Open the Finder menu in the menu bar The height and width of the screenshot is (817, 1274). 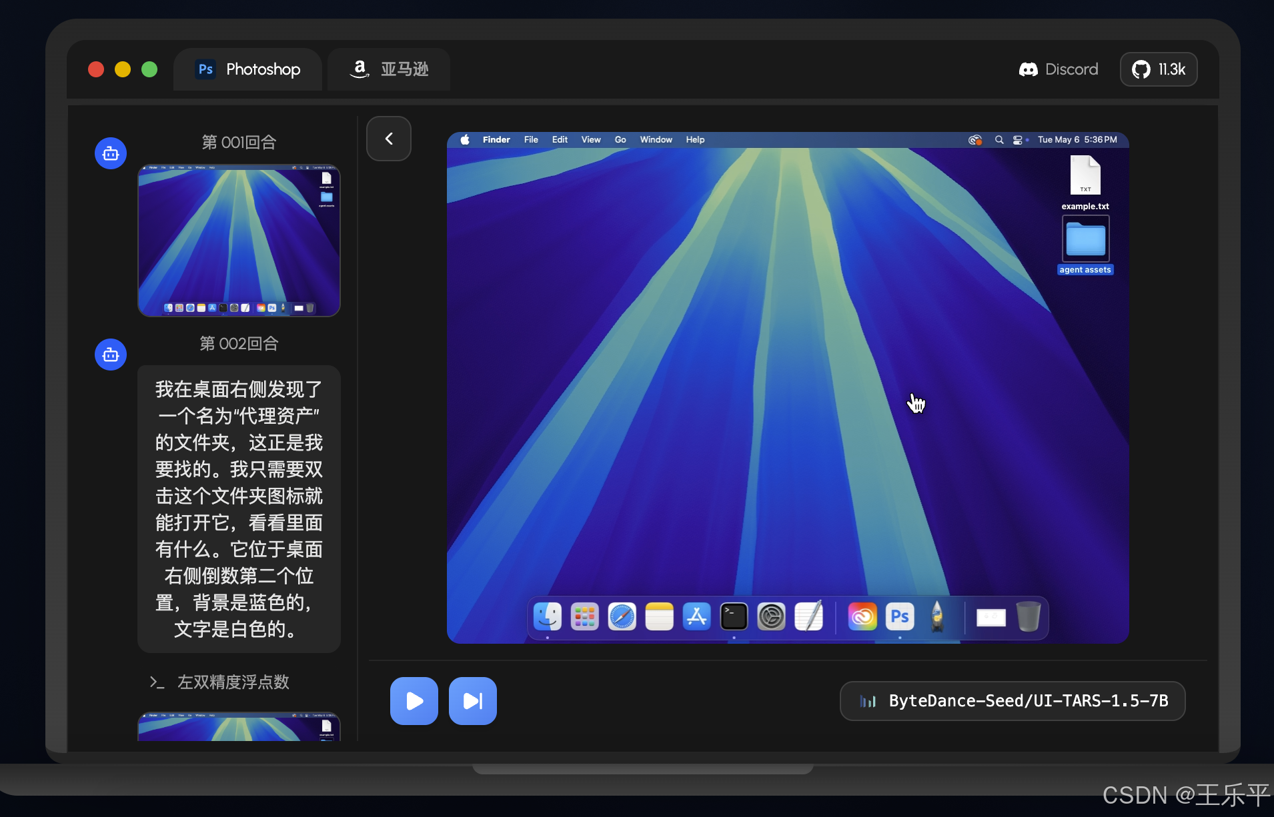[x=496, y=139]
